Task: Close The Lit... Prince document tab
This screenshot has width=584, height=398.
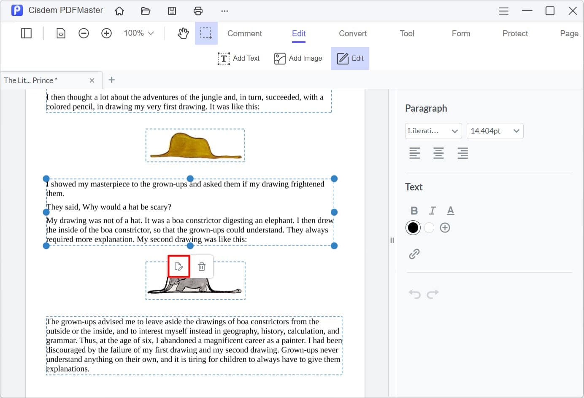Action: 92,80
